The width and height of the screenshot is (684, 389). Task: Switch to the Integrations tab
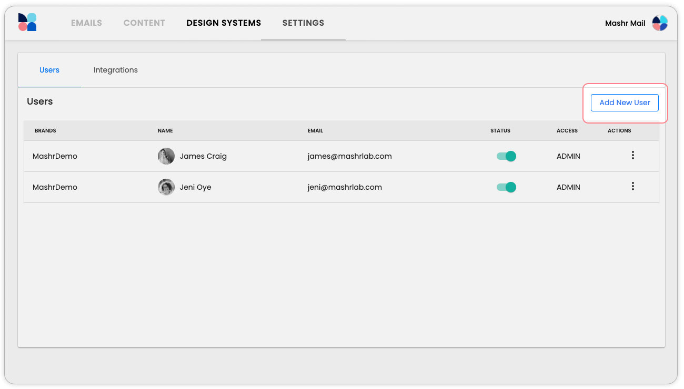pyautogui.click(x=116, y=70)
